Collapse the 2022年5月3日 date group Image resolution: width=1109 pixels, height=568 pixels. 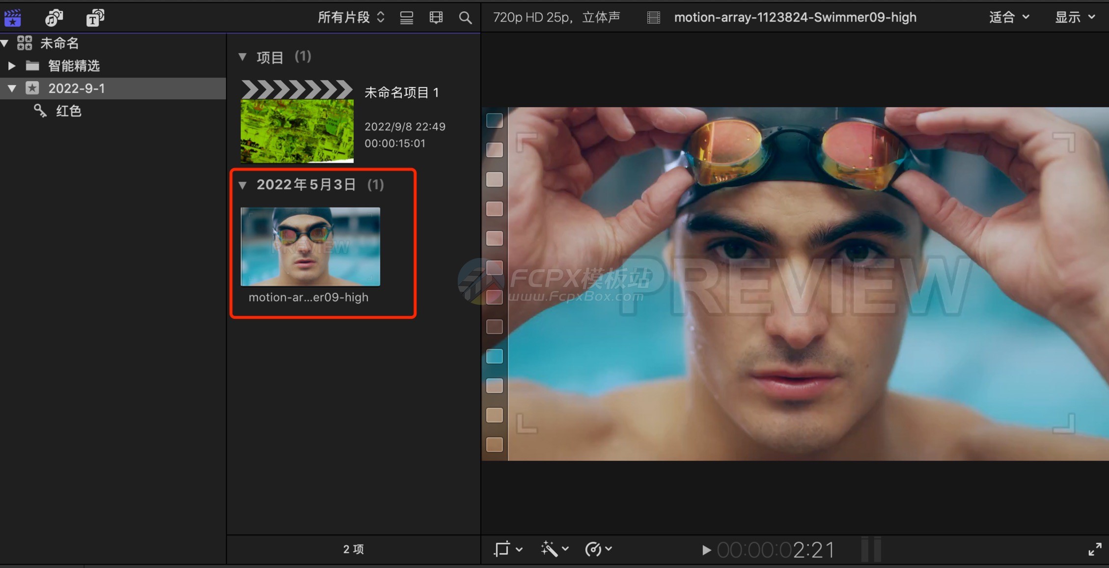[x=242, y=185]
